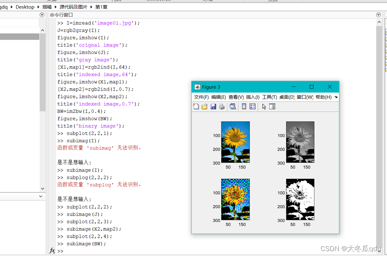
Task: Open the 桌面(D) menu in Figure 3
Action: click(287, 97)
